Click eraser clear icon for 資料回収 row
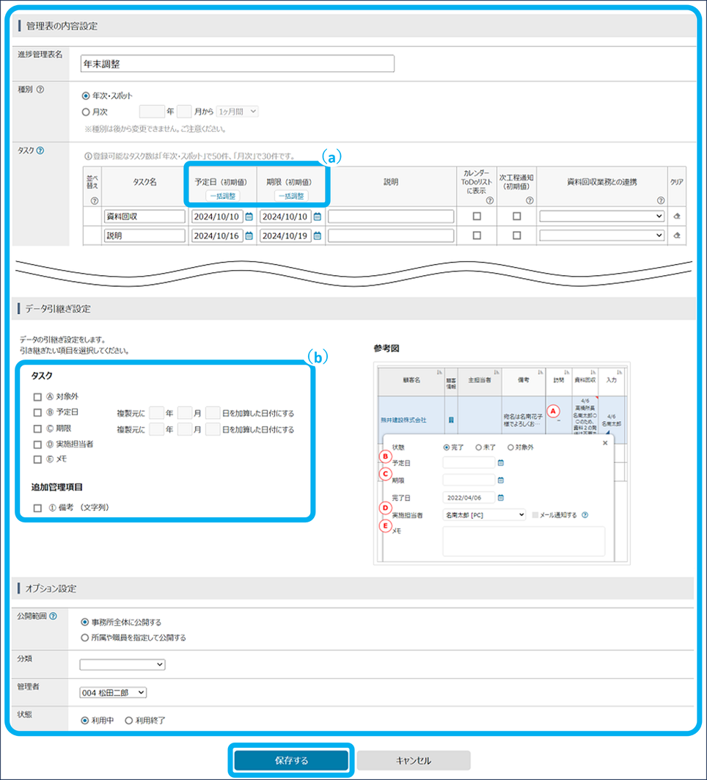Viewport: 707px width, 780px height. pos(677,216)
